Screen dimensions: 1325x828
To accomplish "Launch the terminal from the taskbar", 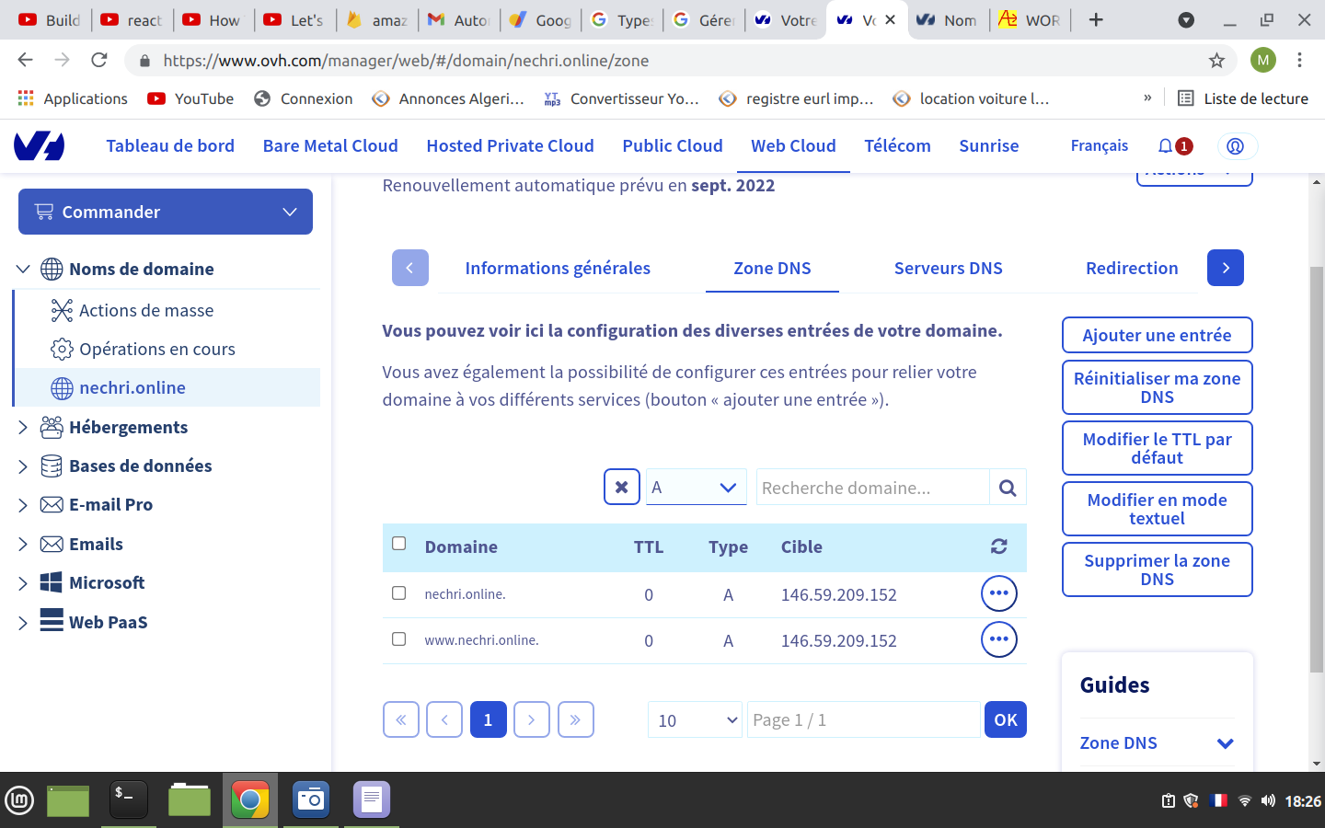I will coord(128,799).
